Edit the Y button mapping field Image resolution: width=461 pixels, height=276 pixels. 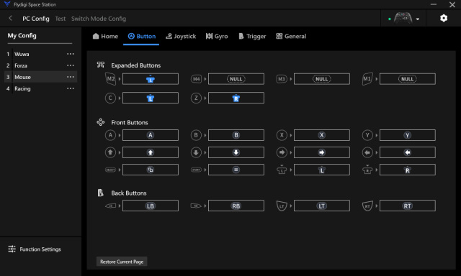tap(408, 135)
